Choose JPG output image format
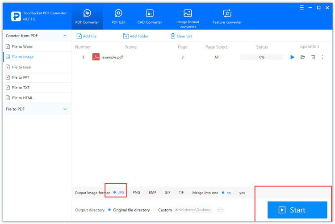The height and width of the screenshot is (224, 335). coord(119,193)
